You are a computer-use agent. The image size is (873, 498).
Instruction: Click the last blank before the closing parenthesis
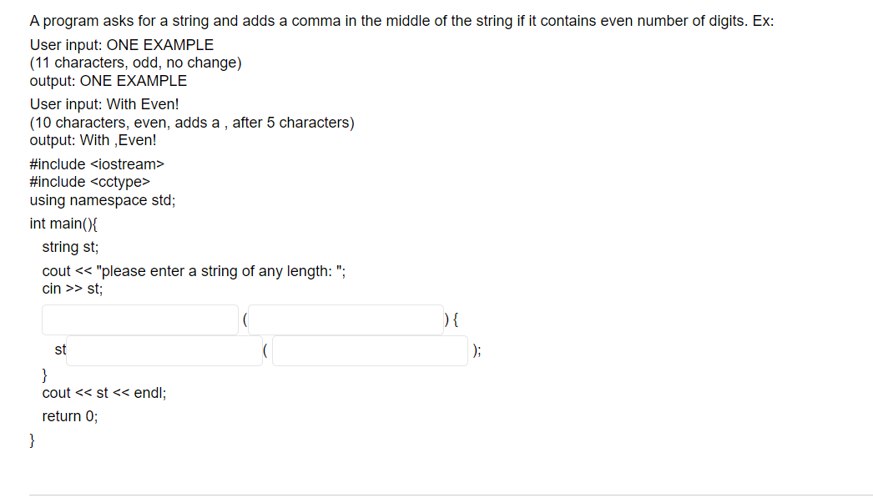coord(370,350)
